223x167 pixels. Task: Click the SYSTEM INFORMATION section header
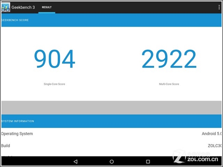(111, 121)
